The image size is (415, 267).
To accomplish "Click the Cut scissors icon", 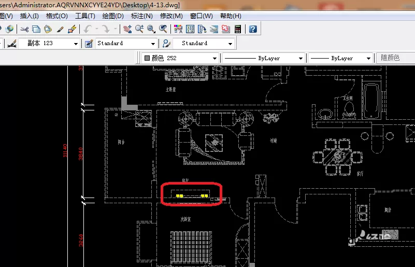I will point(24,29).
